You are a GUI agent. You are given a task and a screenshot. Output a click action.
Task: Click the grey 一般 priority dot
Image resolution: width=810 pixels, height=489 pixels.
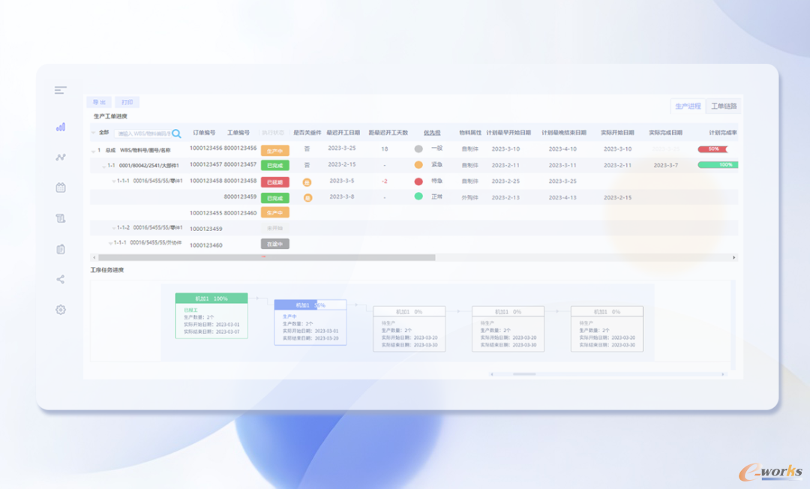[418, 148]
